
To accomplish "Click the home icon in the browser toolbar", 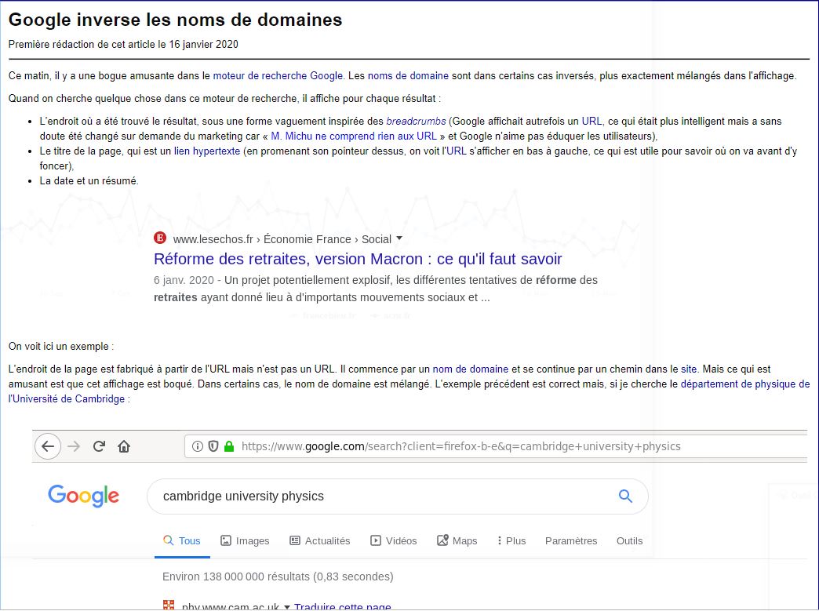I will tap(124, 446).
